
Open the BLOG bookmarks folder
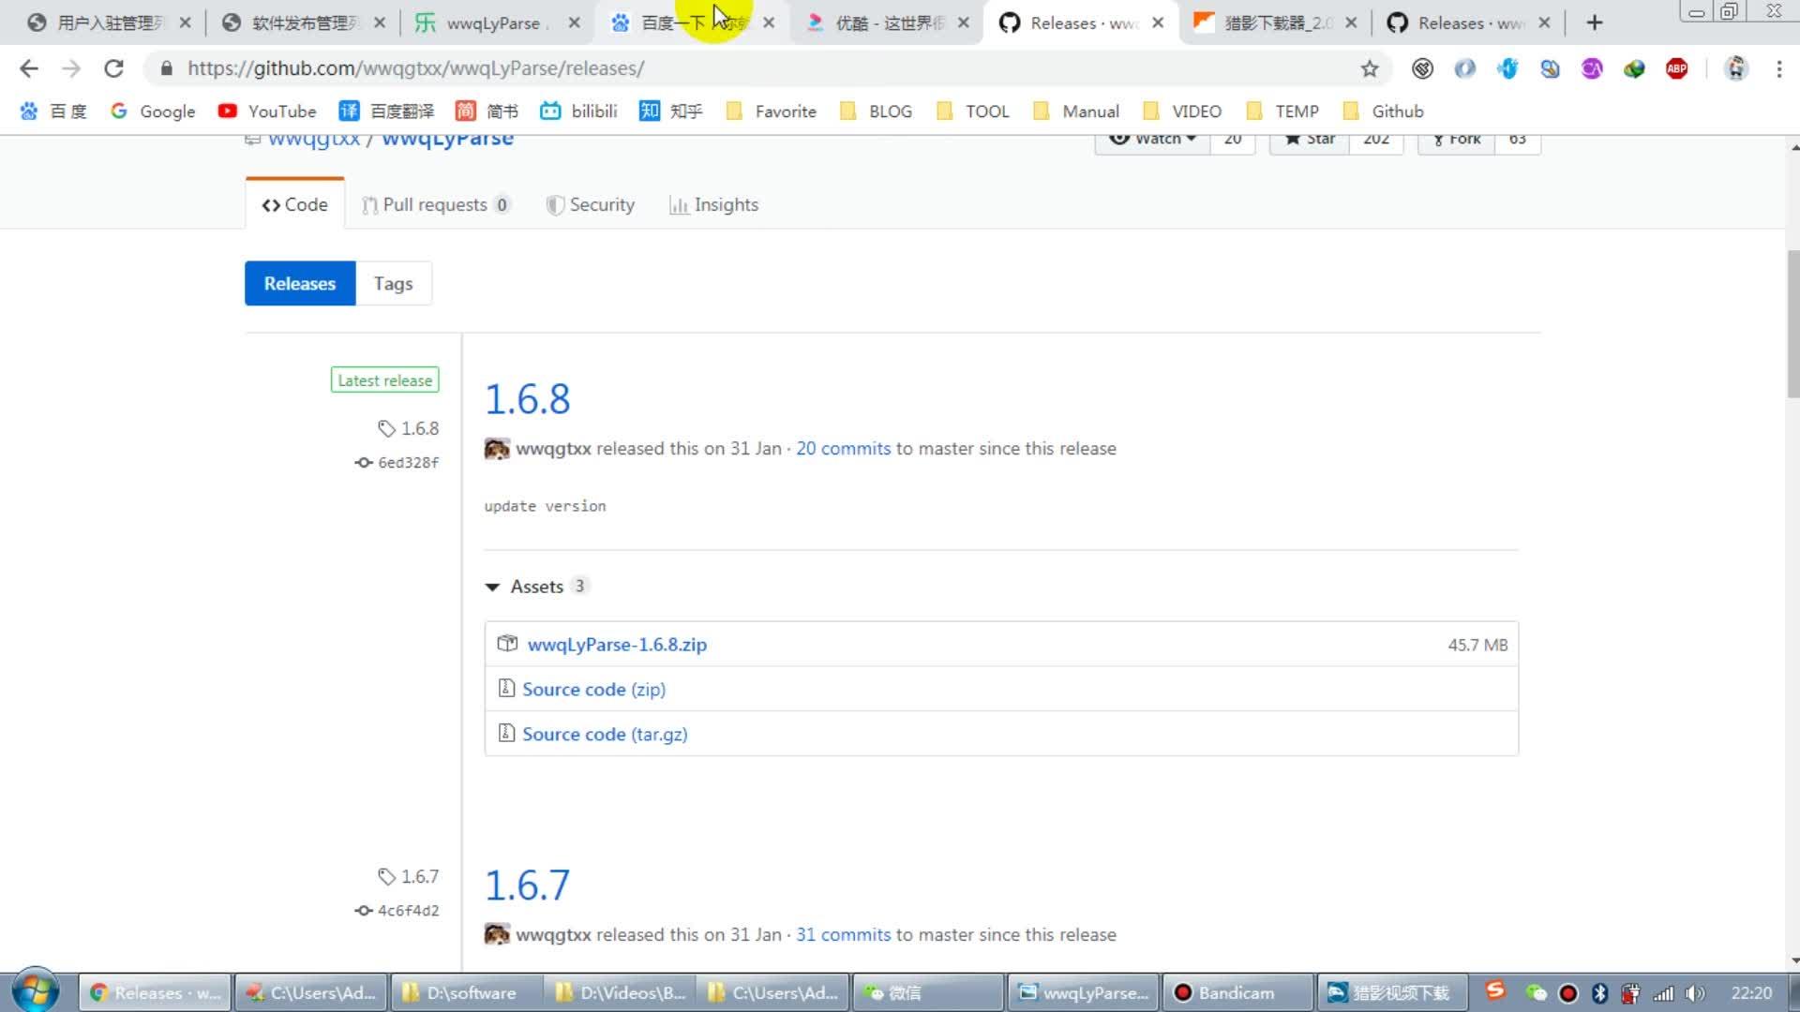coord(876,112)
